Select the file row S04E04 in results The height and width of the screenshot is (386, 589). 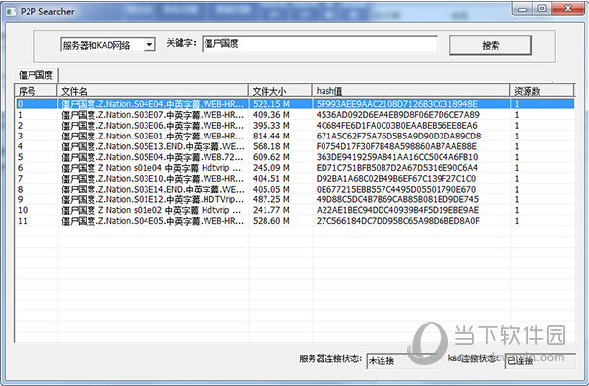pyautogui.click(x=295, y=104)
